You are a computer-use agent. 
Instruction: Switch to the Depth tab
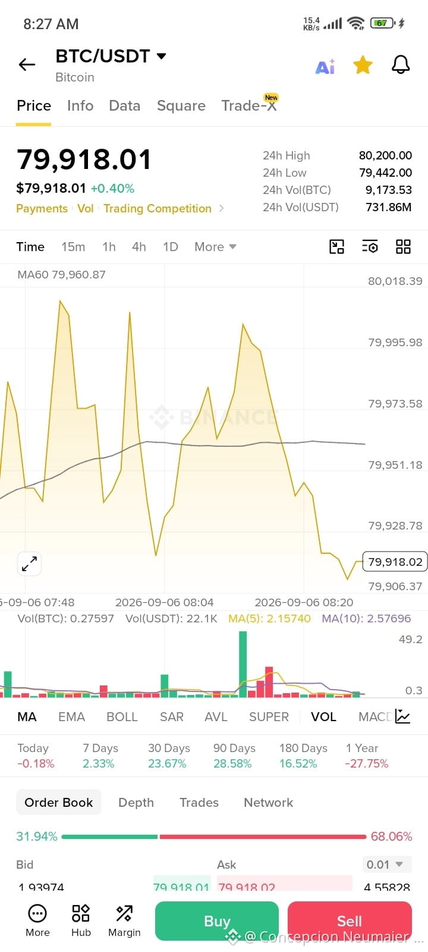(x=136, y=802)
